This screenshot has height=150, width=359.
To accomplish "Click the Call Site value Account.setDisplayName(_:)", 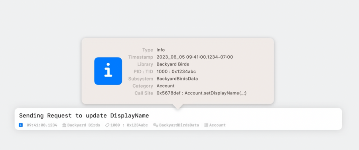I will (x=201, y=93).
